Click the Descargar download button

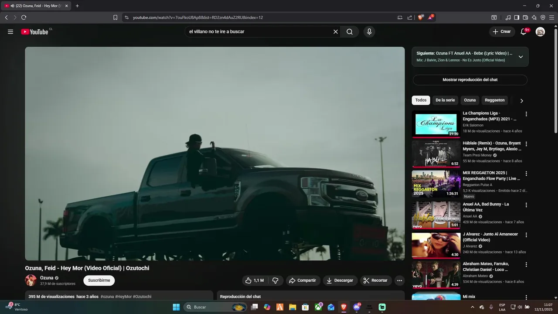340,280
